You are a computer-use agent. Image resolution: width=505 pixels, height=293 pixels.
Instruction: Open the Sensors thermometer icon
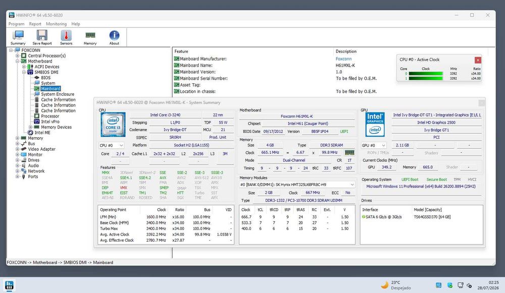point(66,37)
